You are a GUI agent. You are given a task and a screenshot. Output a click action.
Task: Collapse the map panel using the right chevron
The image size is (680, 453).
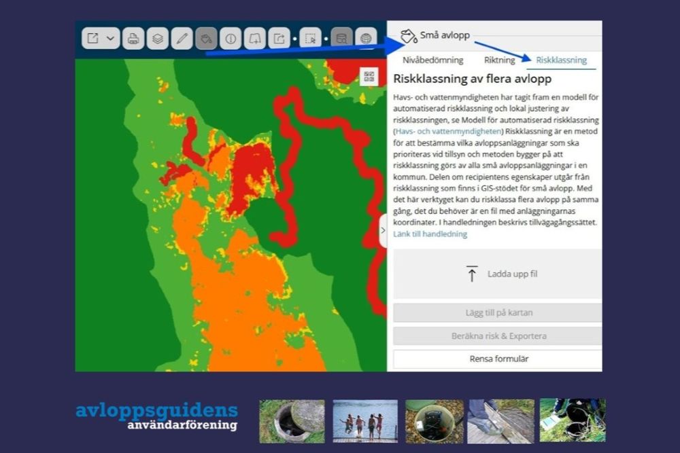click(384, 231)
